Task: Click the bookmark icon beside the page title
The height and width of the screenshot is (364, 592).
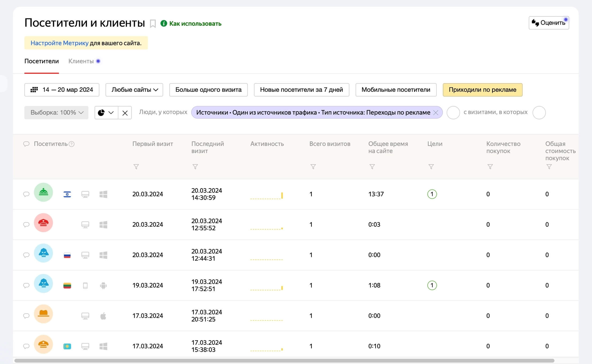Action: (x=153, y=24)
